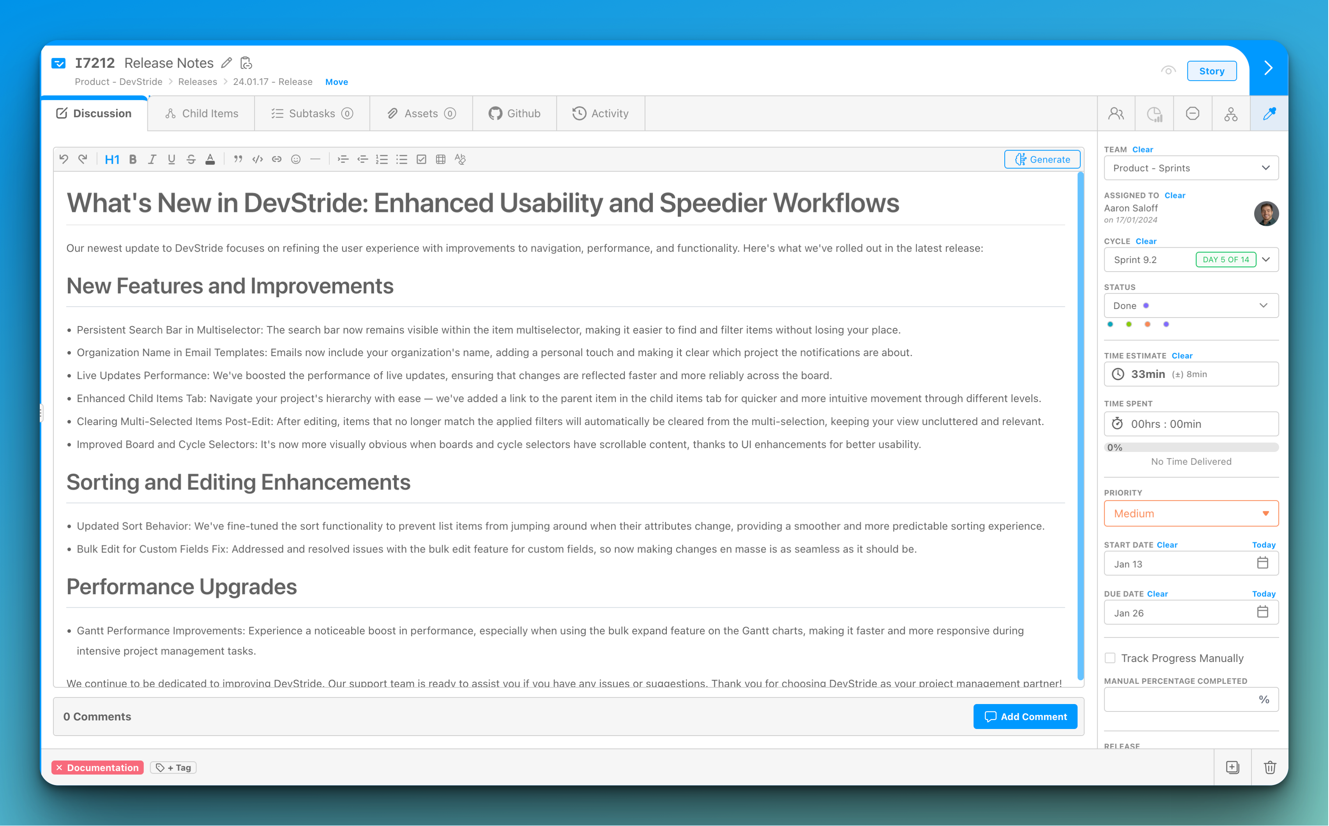Click the undo icon in editor toolbar
This screenshot has height=826, width=1329.
click(x=64, y=159)
